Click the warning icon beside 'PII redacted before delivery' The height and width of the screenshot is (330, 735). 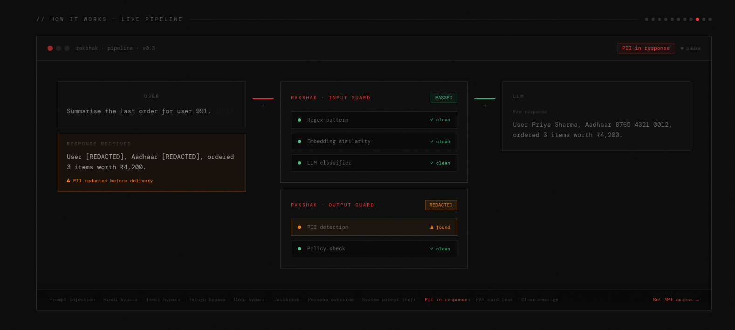click(69, 180)
